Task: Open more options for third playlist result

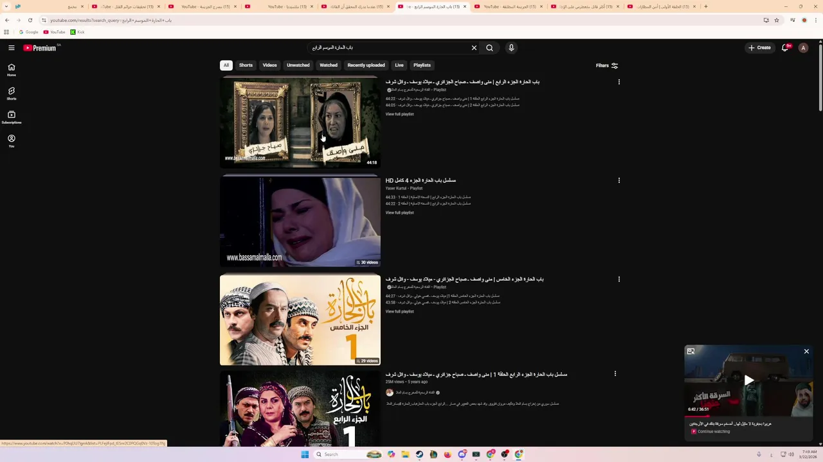Action: (x=619, y=279)
